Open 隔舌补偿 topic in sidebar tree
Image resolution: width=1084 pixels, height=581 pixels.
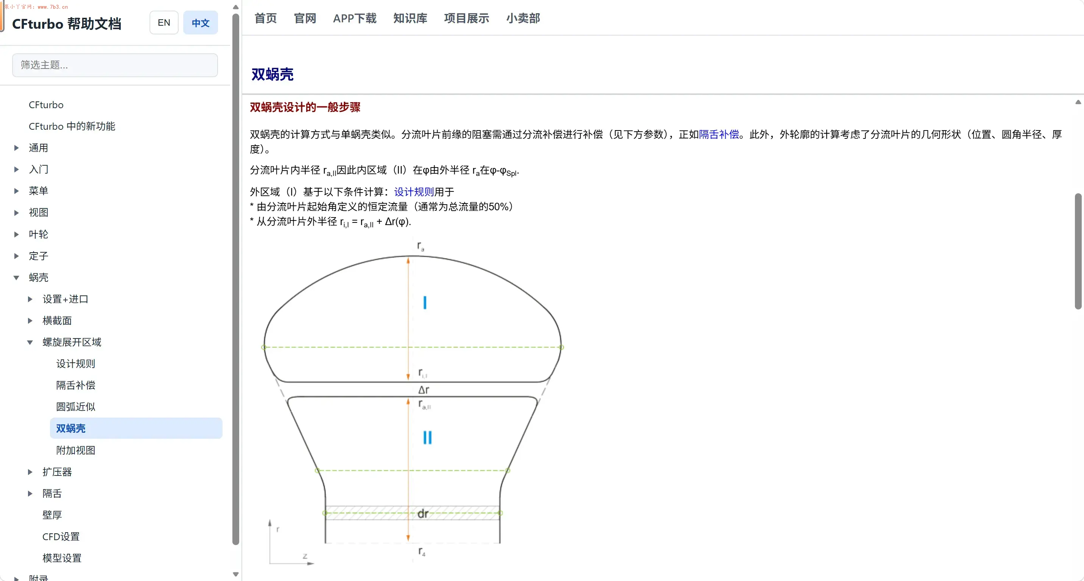coord(76,385)
